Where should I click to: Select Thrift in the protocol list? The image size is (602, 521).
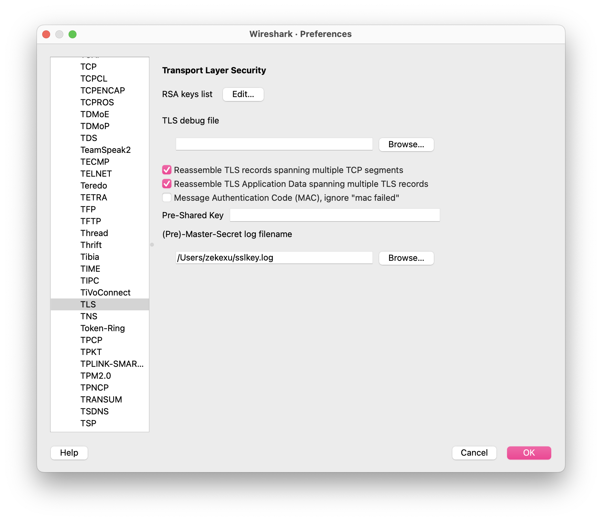pyautogui.click(x=91, y=245)
